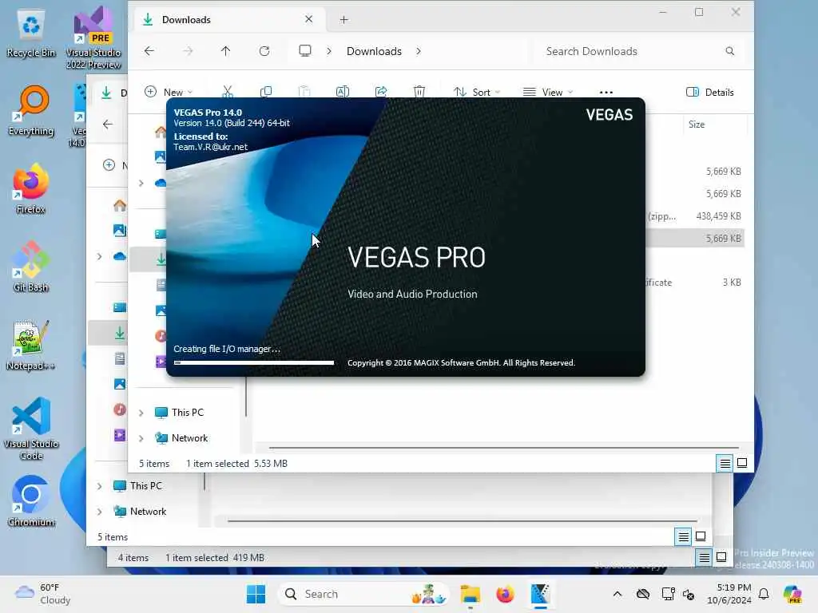
Task: Click VEGAS Pro taskbar icon
Action: click(541, 594)
